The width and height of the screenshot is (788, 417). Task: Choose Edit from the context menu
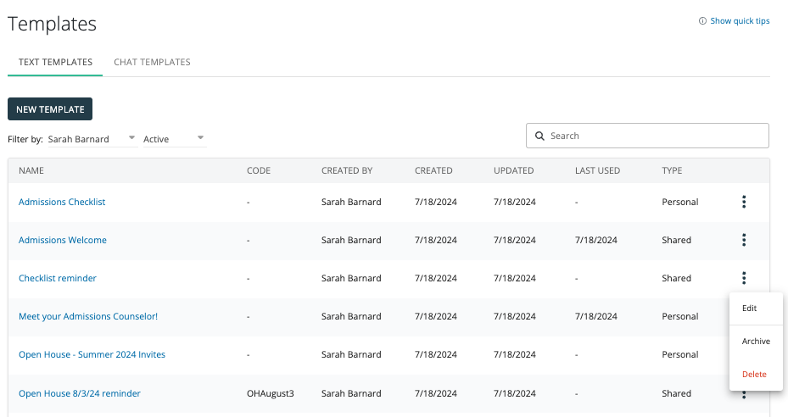[x=749, y=309]
